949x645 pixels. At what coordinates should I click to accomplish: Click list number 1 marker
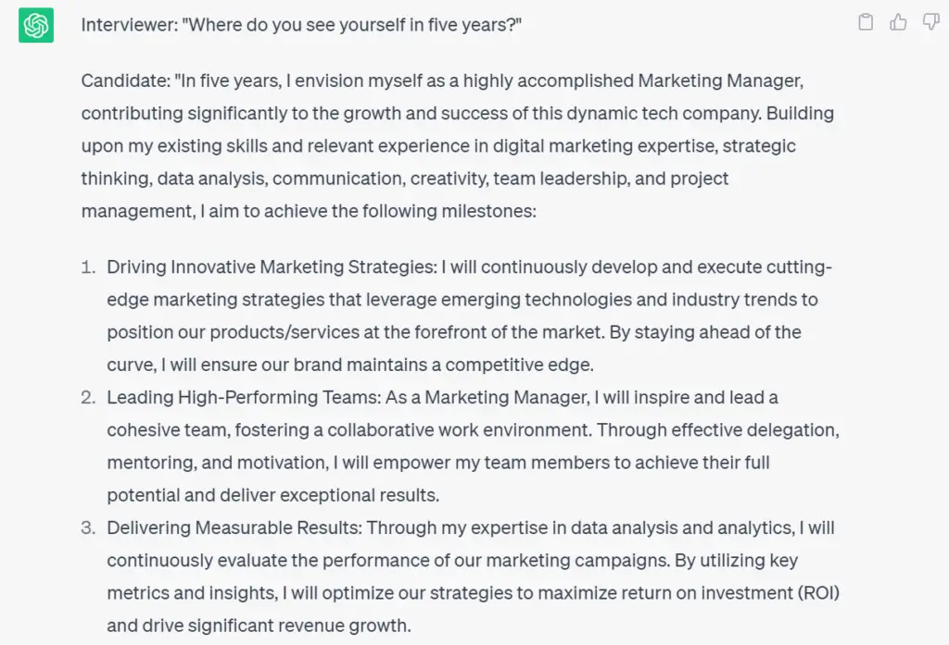pos(88,267)
